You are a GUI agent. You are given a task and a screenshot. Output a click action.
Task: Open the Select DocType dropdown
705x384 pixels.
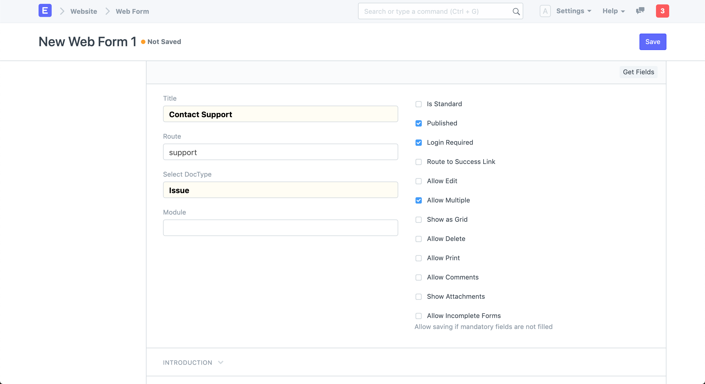[281, 190]
